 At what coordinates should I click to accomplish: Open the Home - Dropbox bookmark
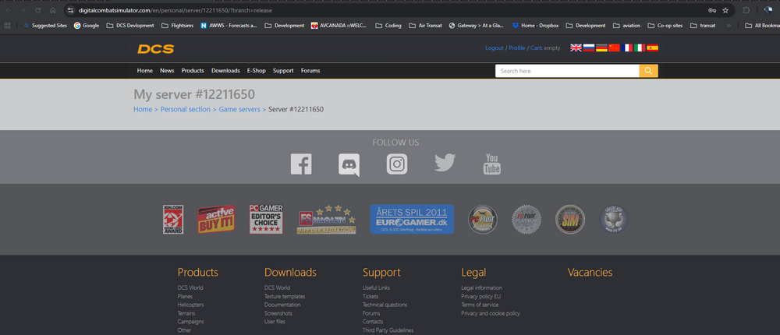click(x=536, y=26)
